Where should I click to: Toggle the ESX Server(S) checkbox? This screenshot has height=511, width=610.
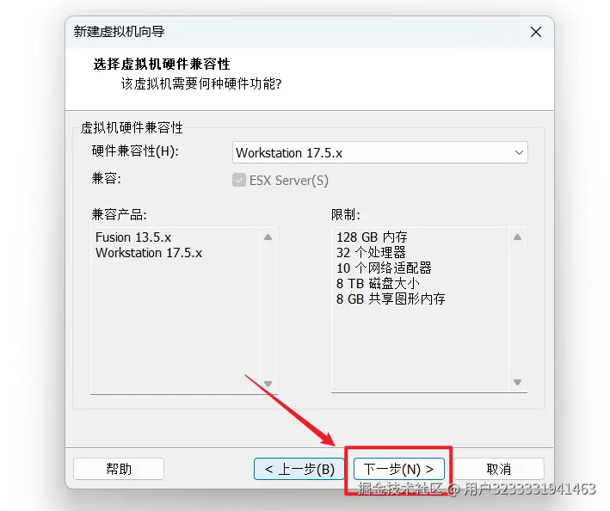click(x=239, y=180)
